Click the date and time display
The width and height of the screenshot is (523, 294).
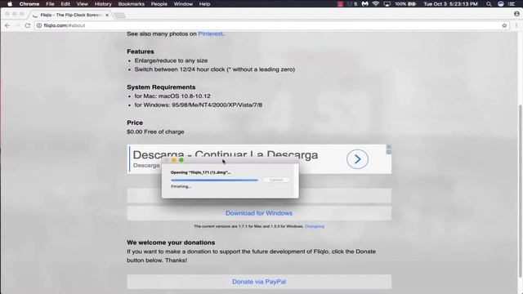[x=450, y=4]
